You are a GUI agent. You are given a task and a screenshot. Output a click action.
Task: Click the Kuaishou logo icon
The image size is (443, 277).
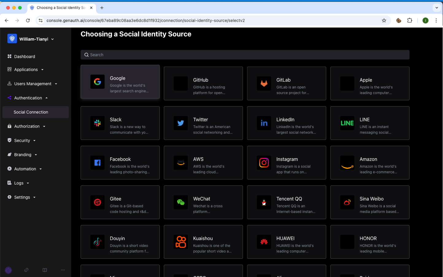[x=181, y=242]
